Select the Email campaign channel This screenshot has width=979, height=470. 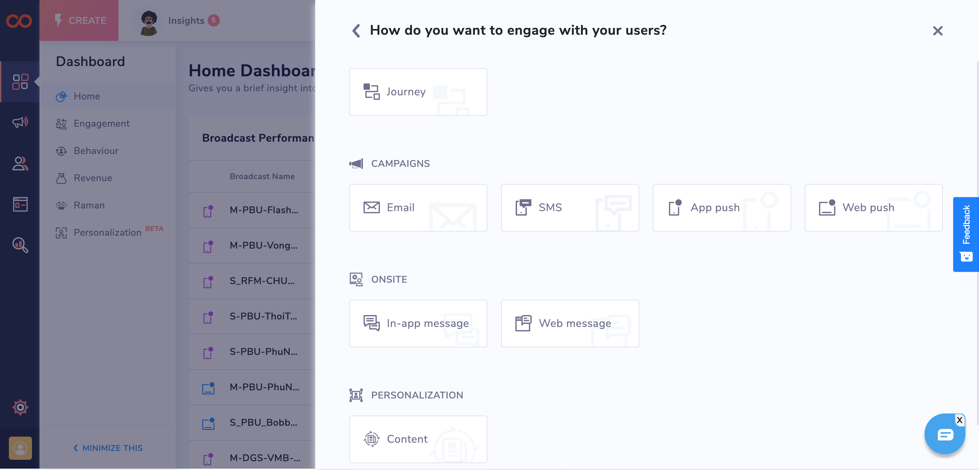point(418,208)
